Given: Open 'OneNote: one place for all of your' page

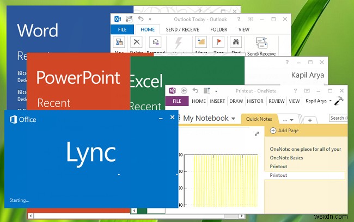Looking at the screenshot, I should point(306,149).
